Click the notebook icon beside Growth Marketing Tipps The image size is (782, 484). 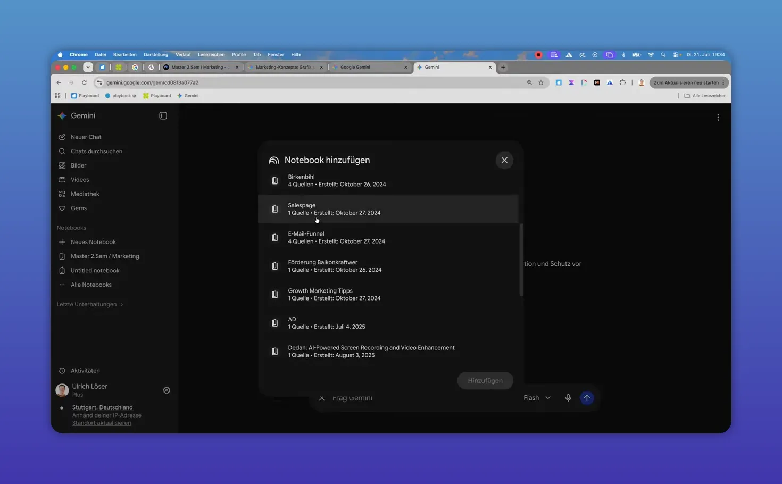[x=274, y=295]
